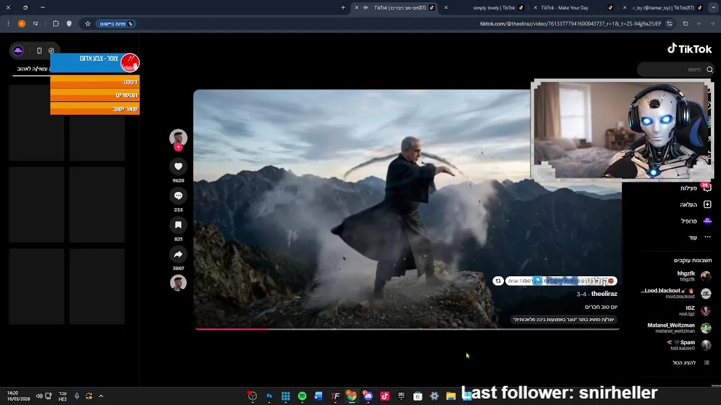Open comments via the speech bubble icon
The width and height of the screenshot is (721, 405).
178,196
